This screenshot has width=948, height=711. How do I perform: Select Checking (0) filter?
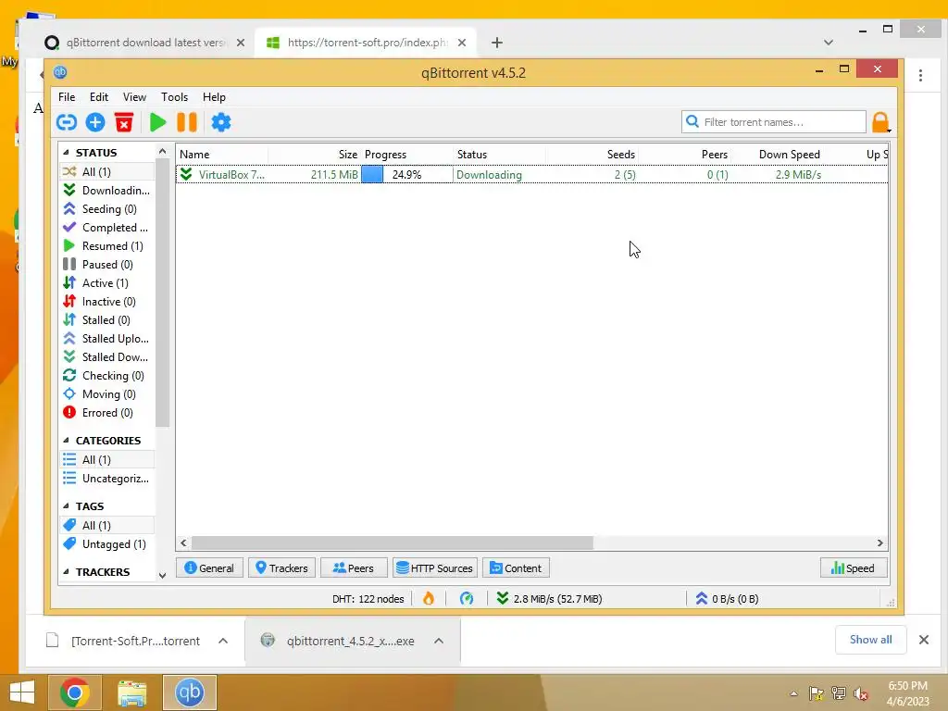[x=107, y=376]
